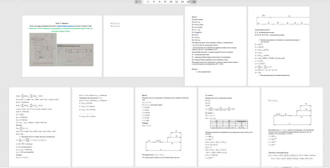The width and height of the screenshot is (330, 168).
Task: Click the 'По таблице 2' text line
Action: coord(210,95)
